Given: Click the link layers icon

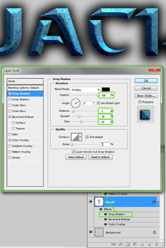Looking at the screenshot, I should point(113,244).
